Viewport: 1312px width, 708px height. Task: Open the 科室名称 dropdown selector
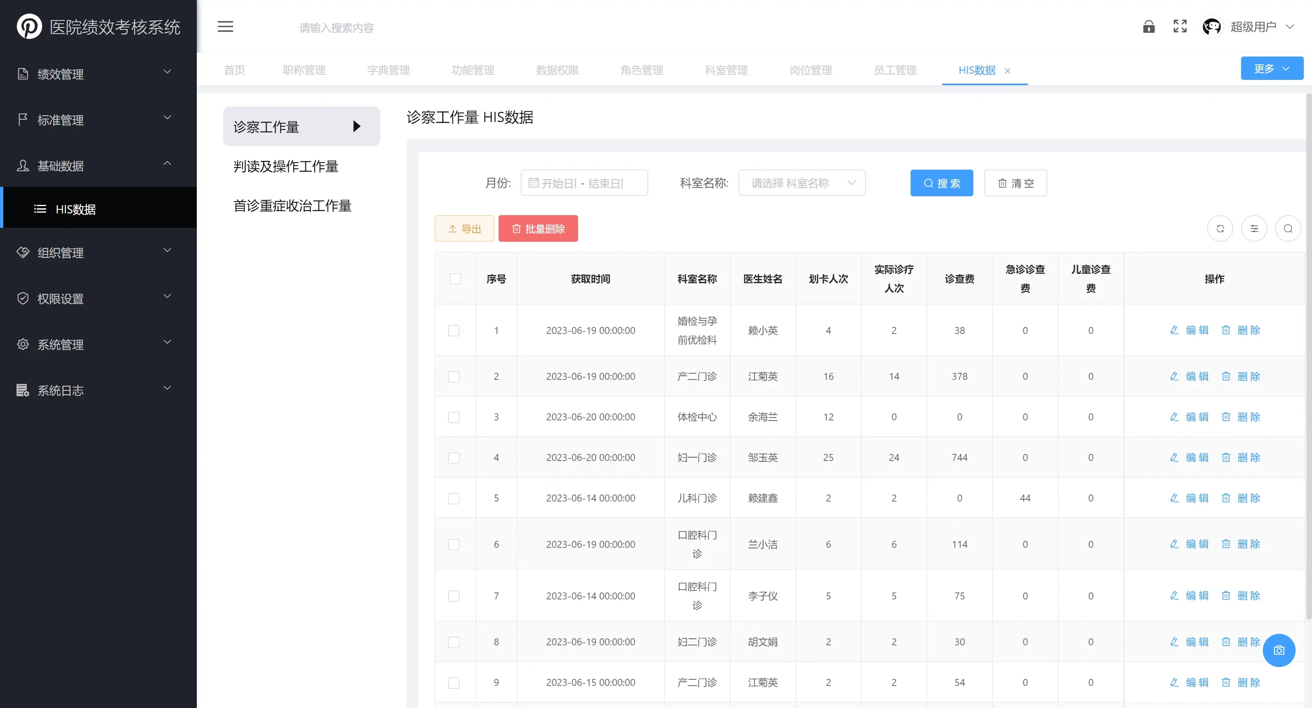click(x=802, y=183)
